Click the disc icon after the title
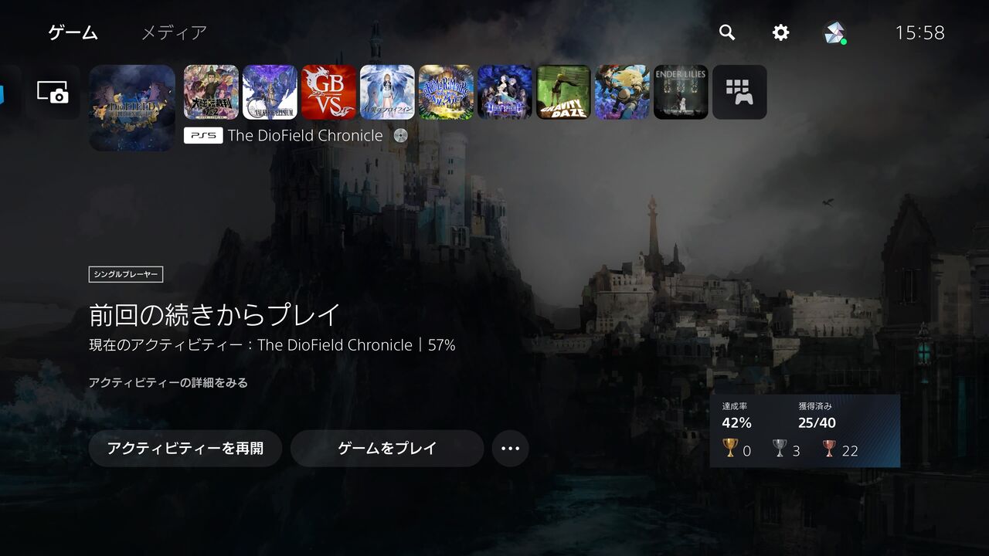The height and width of the screenshot is (556, 989). point(400,135)
